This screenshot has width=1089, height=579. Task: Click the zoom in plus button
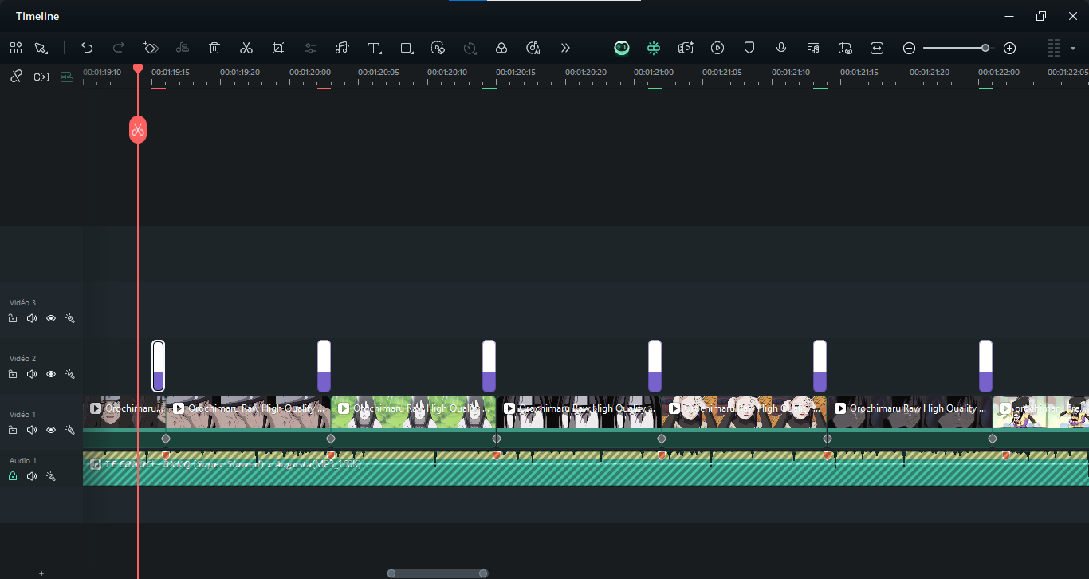(x=1009, y=48)
